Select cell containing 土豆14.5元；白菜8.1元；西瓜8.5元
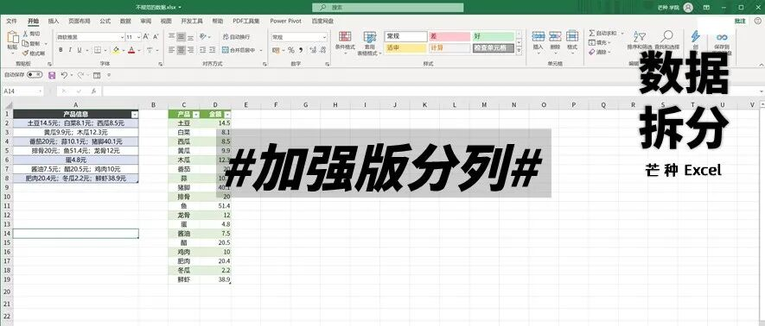765x326 pixels. (x=75, y=123)
